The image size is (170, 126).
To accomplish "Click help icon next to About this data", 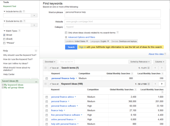I will (165, 54).
